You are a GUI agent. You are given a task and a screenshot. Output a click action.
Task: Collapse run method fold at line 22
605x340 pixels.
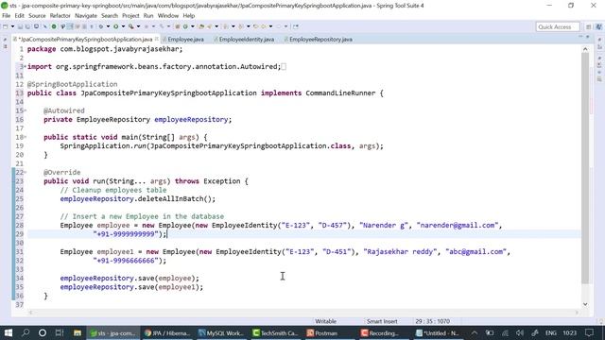(x=26, y=172)
